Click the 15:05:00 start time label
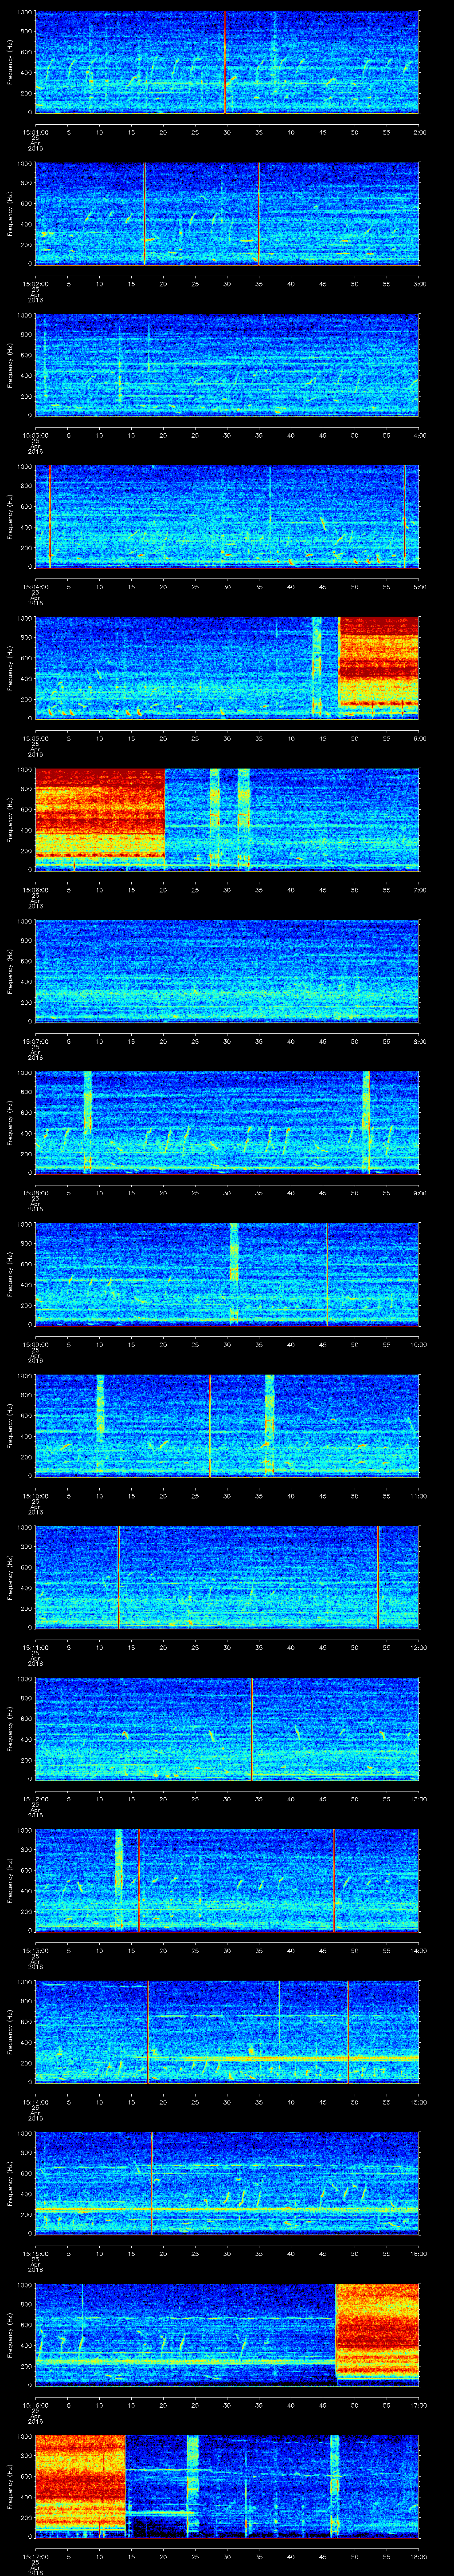Screen dimensions: 454x2576 tap(35, 739)
